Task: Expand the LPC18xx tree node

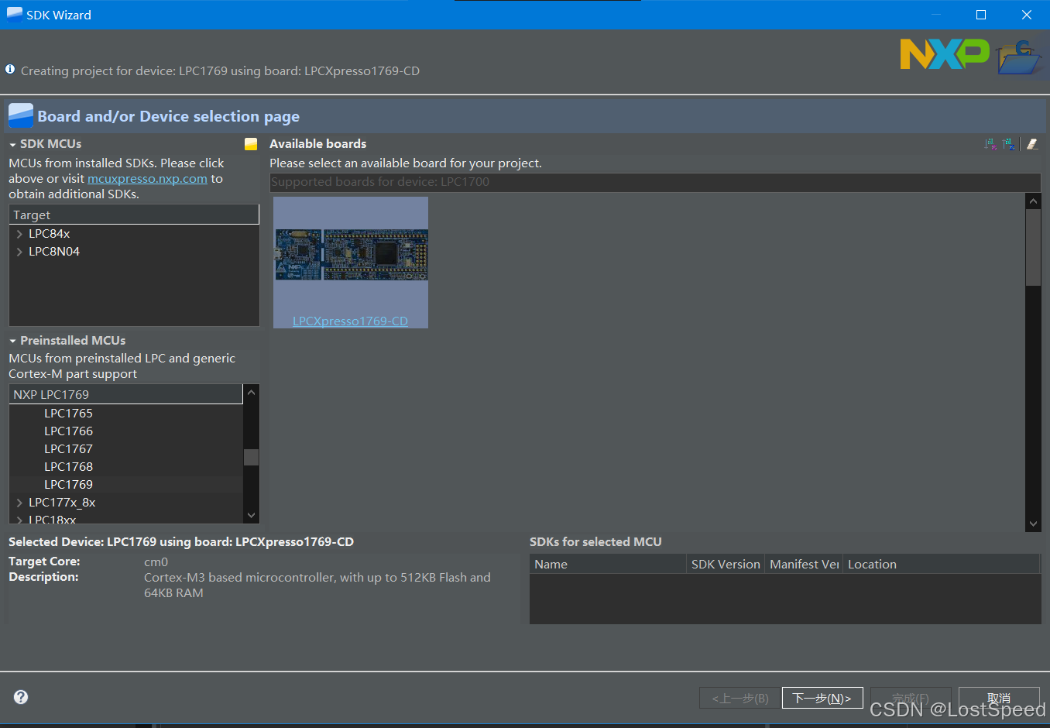Action: [19, 520]
